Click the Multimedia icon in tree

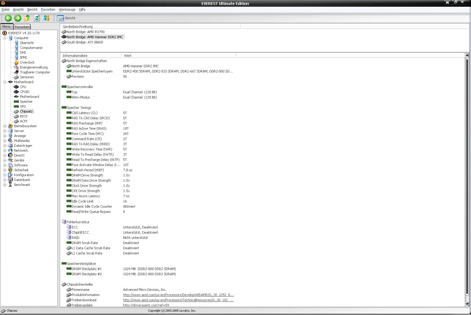10,141
